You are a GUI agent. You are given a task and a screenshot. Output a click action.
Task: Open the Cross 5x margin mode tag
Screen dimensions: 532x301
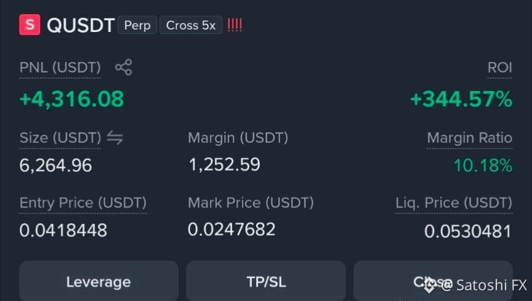[191, 25]
